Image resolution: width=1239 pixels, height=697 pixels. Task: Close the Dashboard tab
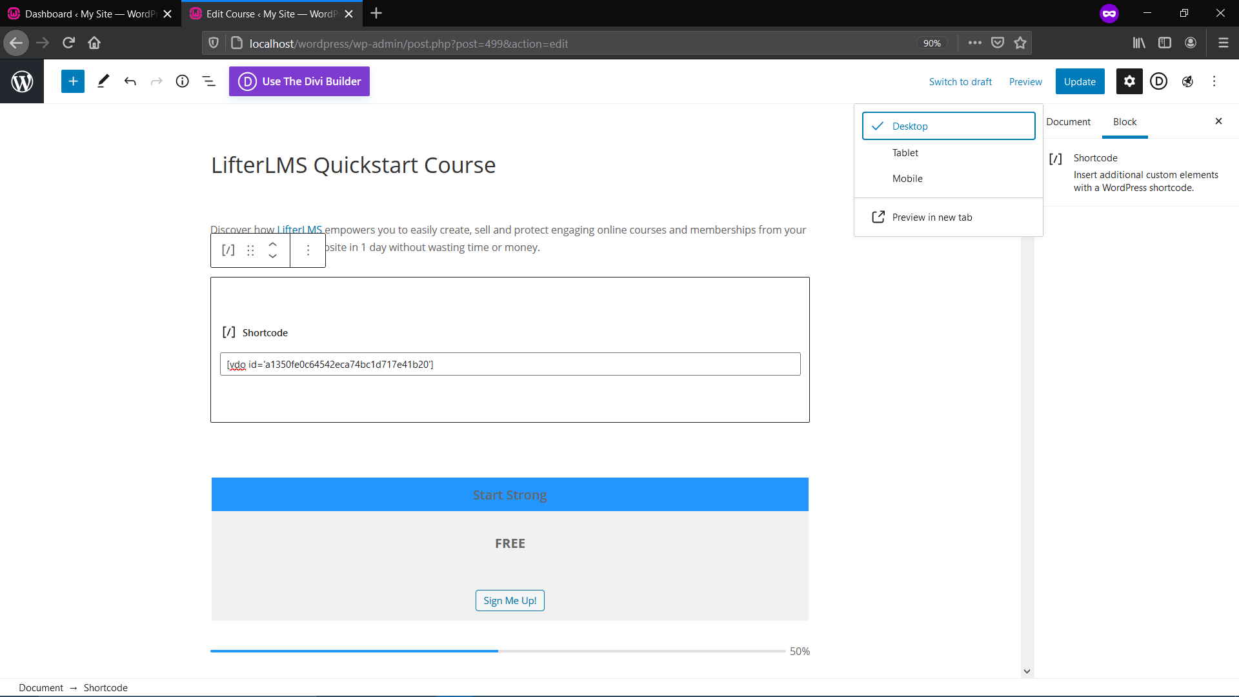click(x=168, y=14)
